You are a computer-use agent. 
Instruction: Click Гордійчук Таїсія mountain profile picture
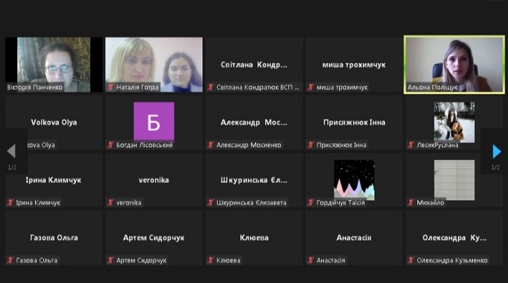354,179
